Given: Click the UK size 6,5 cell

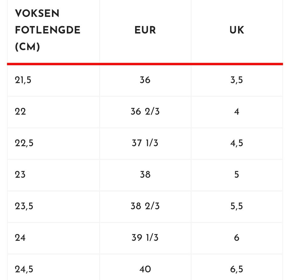Looking at the screenshot, I should (237, 269).
